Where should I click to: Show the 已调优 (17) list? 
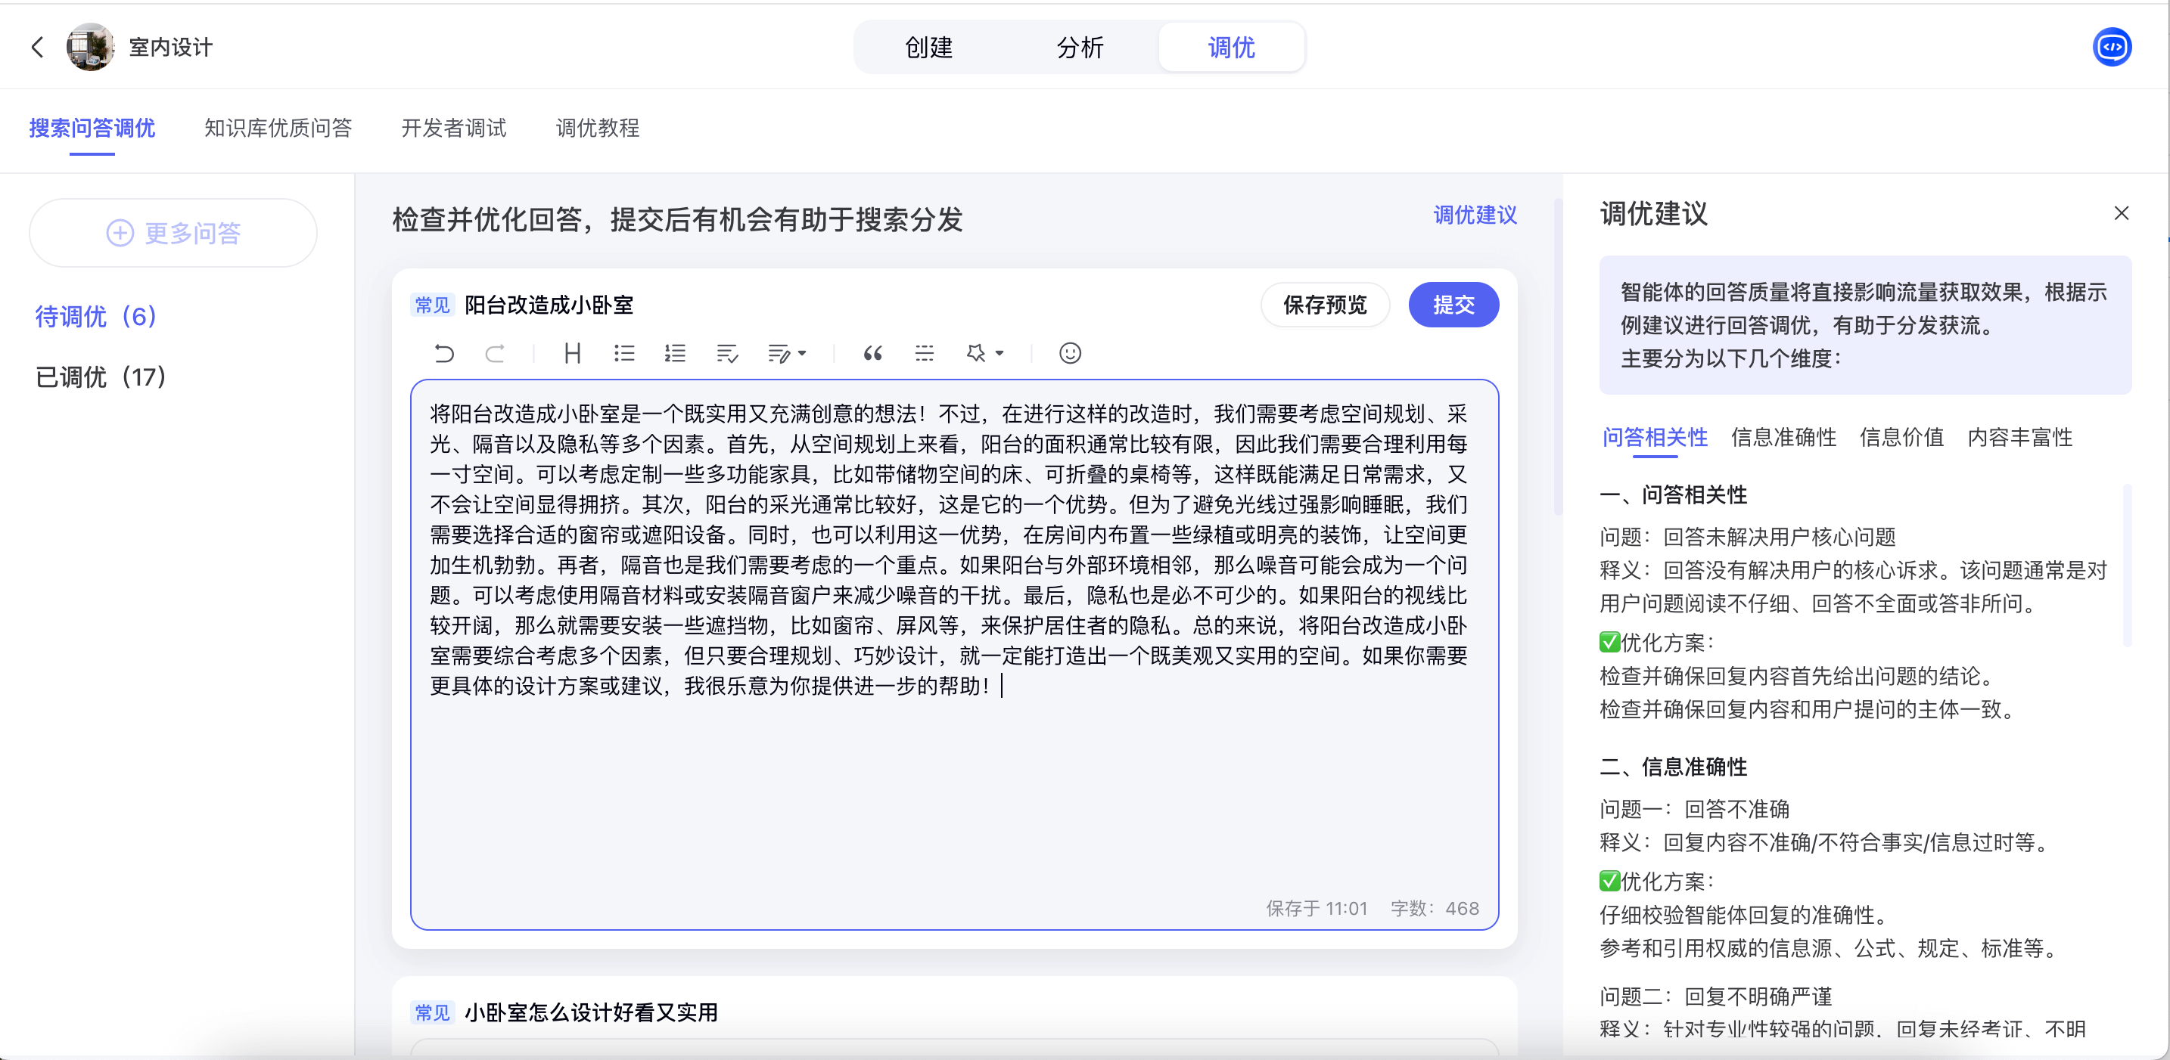pos(100,377)
